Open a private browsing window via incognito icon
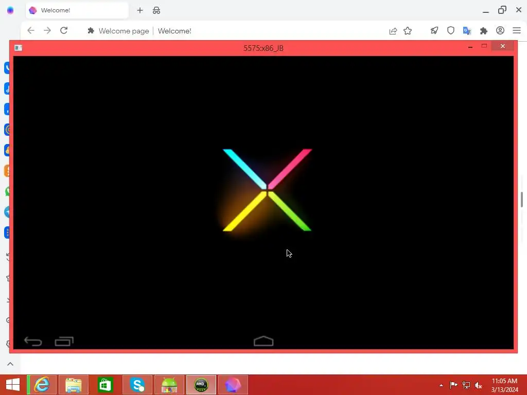 point(156,10)
